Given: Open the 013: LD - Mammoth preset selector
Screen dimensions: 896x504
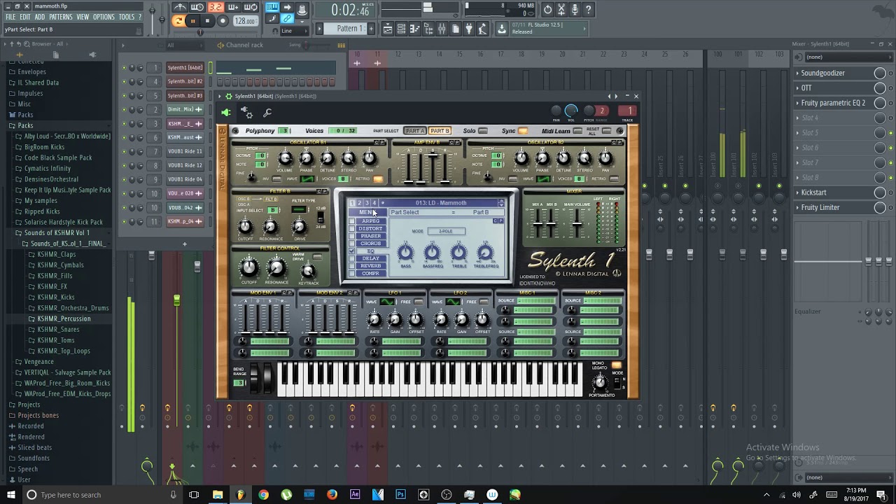Looking at the screenshot, I should tap(442, 203).
